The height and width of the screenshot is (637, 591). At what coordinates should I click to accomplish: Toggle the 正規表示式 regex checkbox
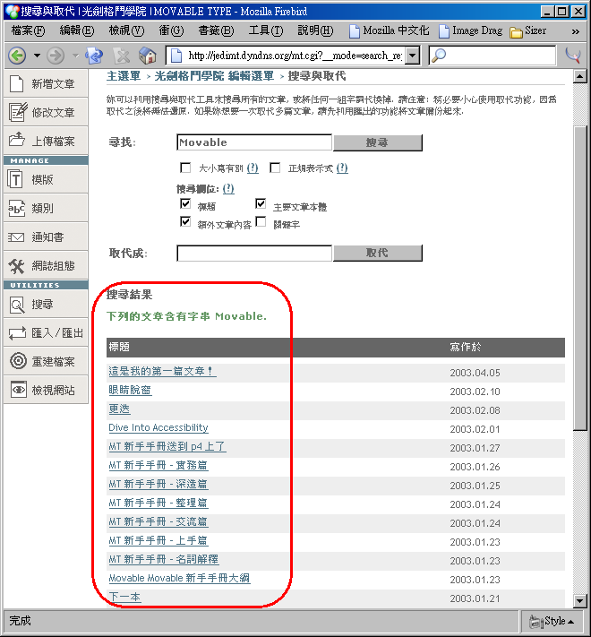click(275, 168)
